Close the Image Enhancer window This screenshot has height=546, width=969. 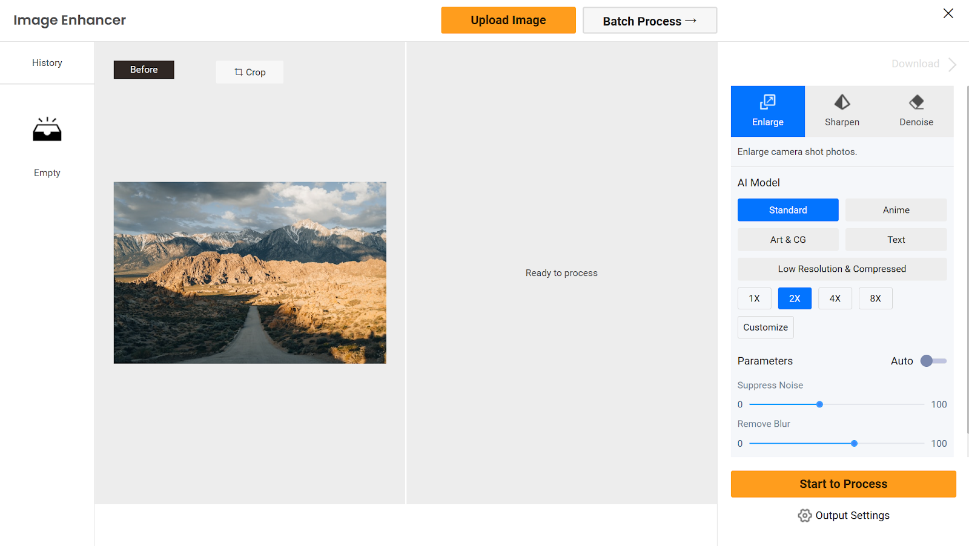coord(948,13)
